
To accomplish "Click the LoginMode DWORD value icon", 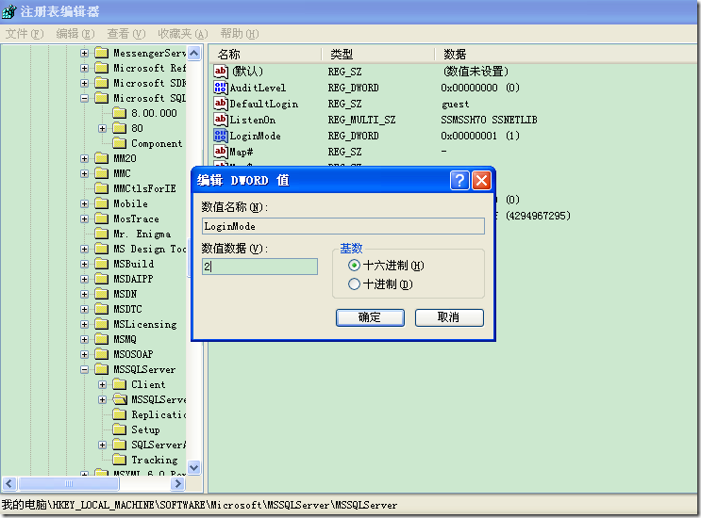I will coord(221,136).
